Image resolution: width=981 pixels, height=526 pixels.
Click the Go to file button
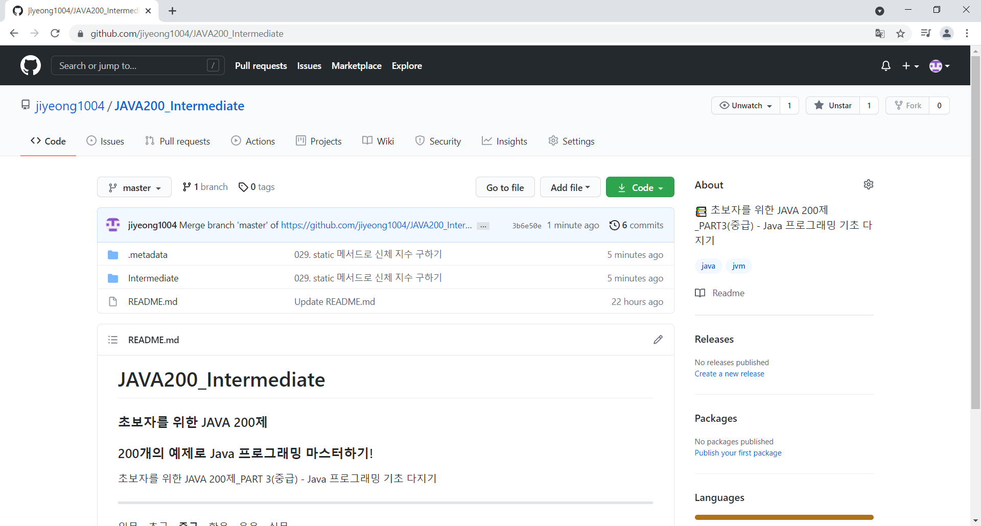(505, 187)
